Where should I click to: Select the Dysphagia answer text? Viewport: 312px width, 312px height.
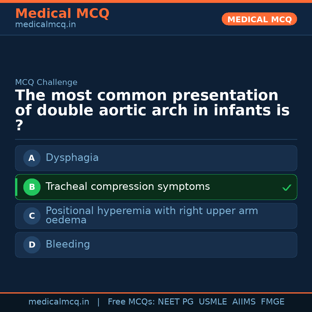pyautogui.click(x=72, y=158)
